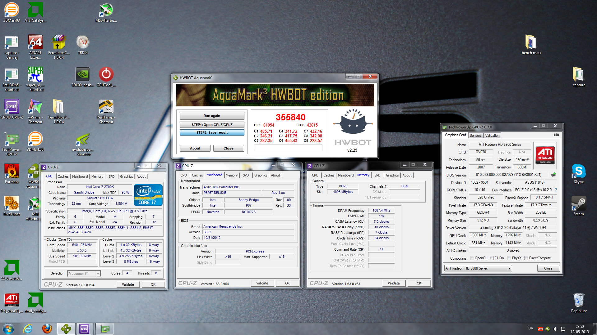This screenshot has width=597, height=335.
Task: Switch to SPD tab in middle CPU-Z window
Action: pyautogui.click(x=246, y=175)
